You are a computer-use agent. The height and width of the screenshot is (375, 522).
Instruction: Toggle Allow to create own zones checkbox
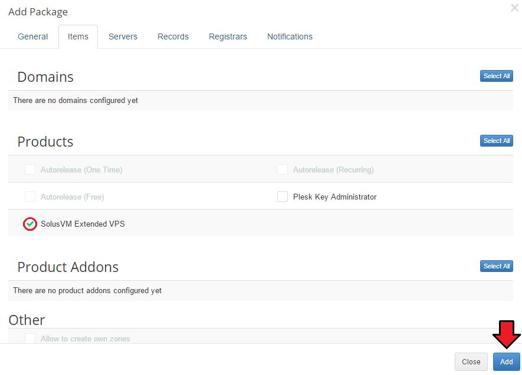click(30, 339)
